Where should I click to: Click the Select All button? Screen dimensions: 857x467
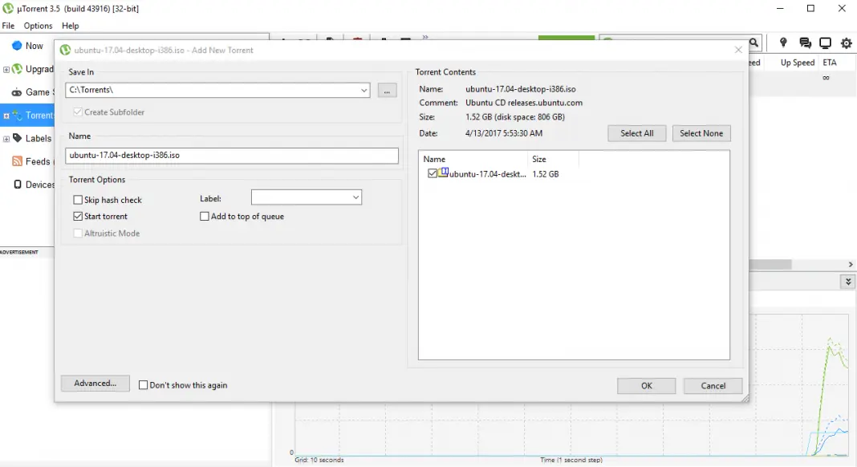pyautogui.click(x=637, y=133)
